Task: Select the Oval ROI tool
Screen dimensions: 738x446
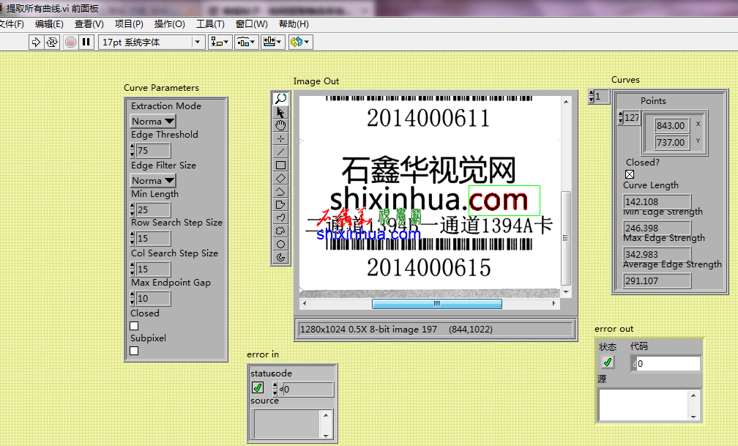Action: tap(280, 244)
